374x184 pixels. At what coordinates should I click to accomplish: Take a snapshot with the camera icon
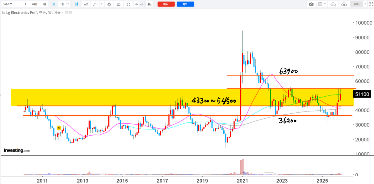311,4
